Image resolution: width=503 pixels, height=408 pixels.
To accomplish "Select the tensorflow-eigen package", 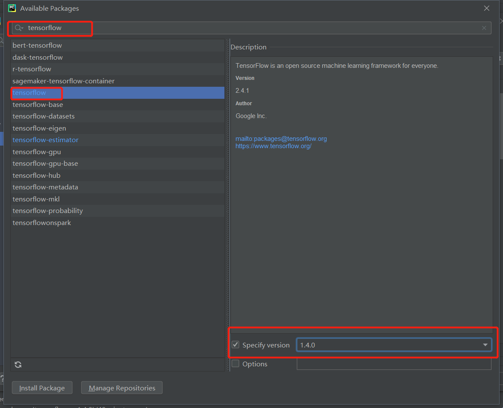I will click(118, 128).
